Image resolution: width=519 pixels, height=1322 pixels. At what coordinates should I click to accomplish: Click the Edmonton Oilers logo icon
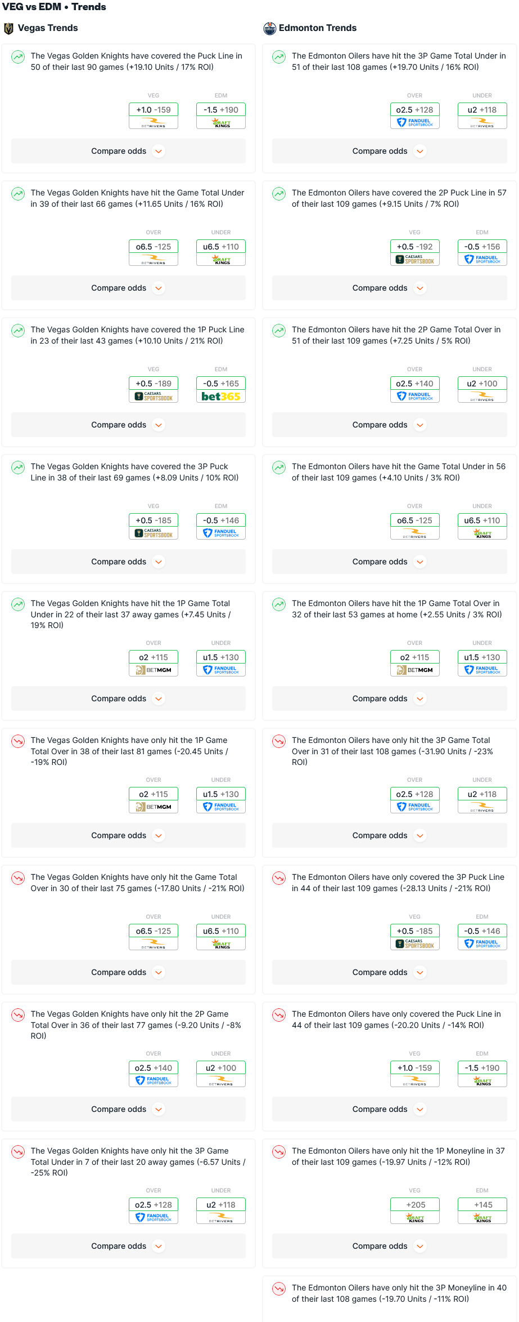270,28
